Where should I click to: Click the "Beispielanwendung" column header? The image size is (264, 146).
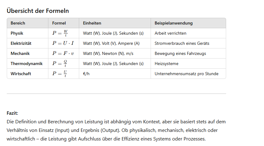(x=173, y=23)
